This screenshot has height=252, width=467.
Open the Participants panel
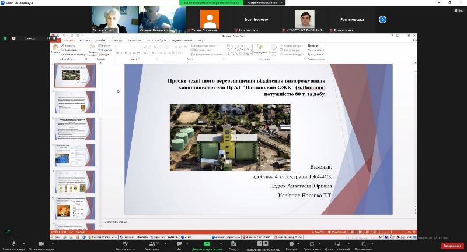[x=152, y=244]
